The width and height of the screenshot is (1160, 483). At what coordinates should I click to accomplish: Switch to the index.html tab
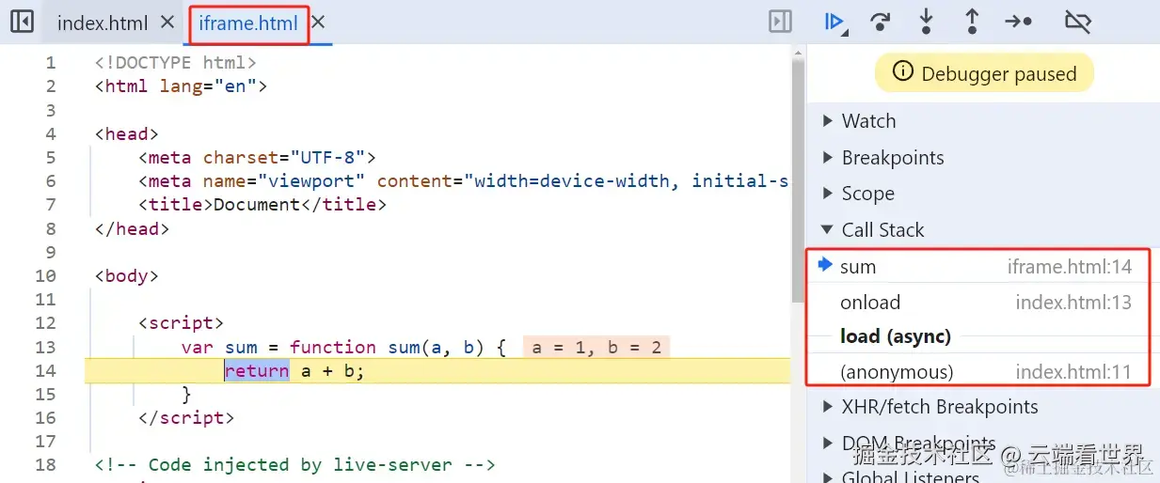[103, 23]
